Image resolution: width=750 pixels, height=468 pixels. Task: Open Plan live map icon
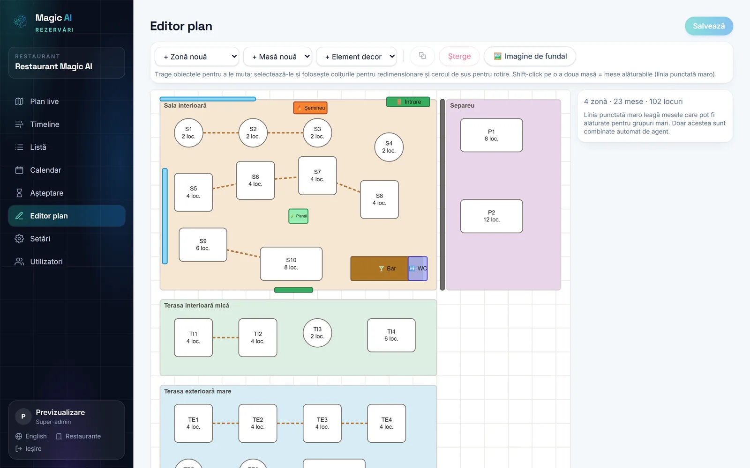click(19, 102)
